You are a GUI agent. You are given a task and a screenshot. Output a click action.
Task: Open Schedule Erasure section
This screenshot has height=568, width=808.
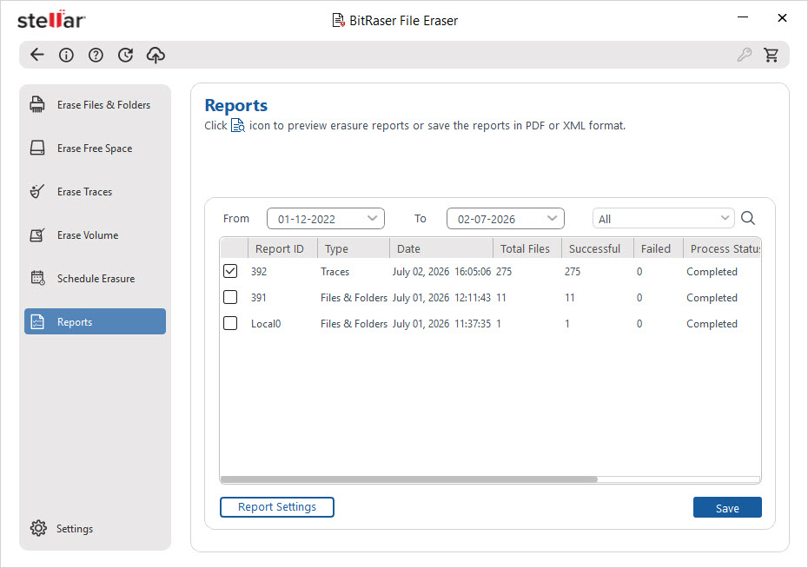pos(96,279)
